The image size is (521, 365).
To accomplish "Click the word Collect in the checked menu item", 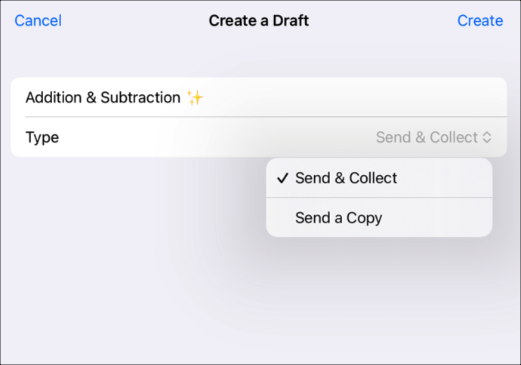I will pyautogui.click(x=373, y=179).
